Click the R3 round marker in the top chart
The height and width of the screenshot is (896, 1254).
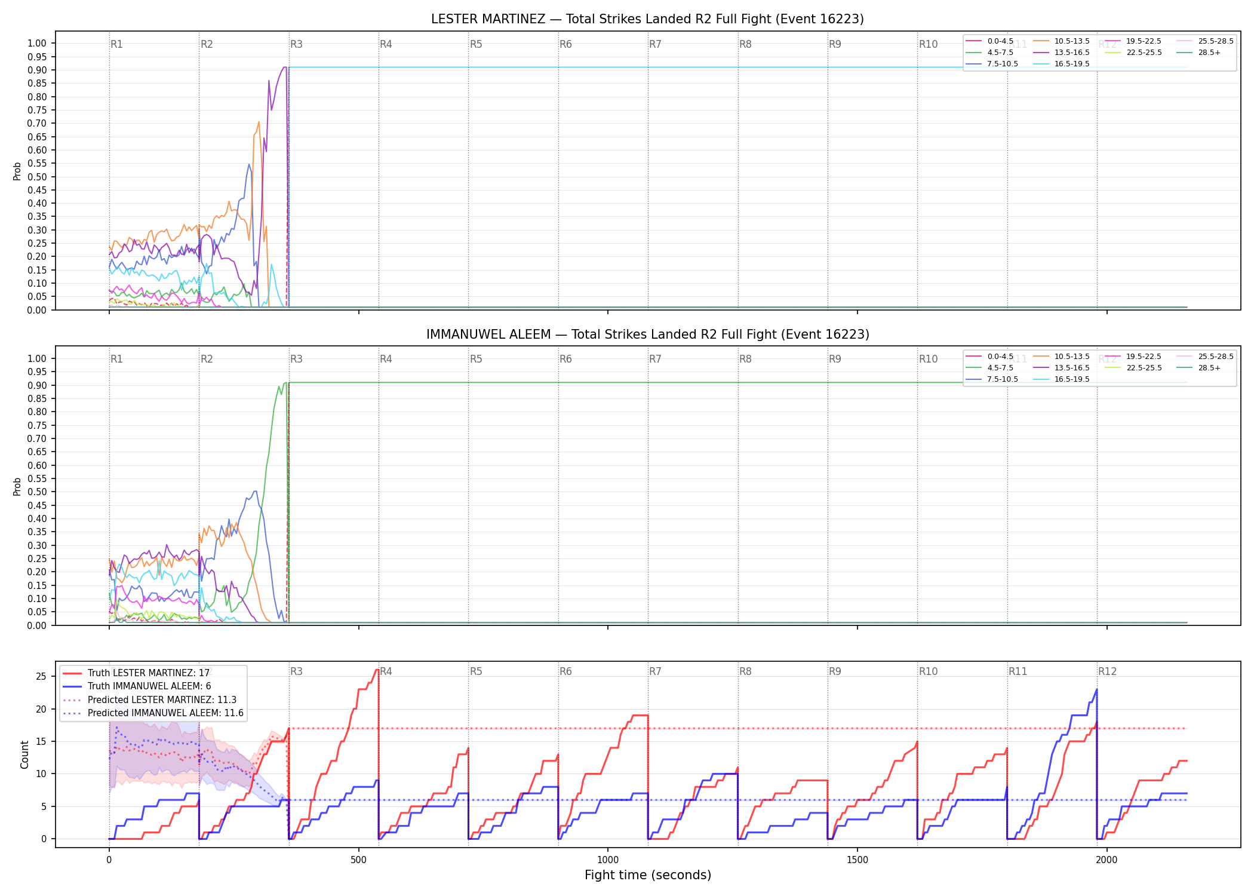[296, 44]
